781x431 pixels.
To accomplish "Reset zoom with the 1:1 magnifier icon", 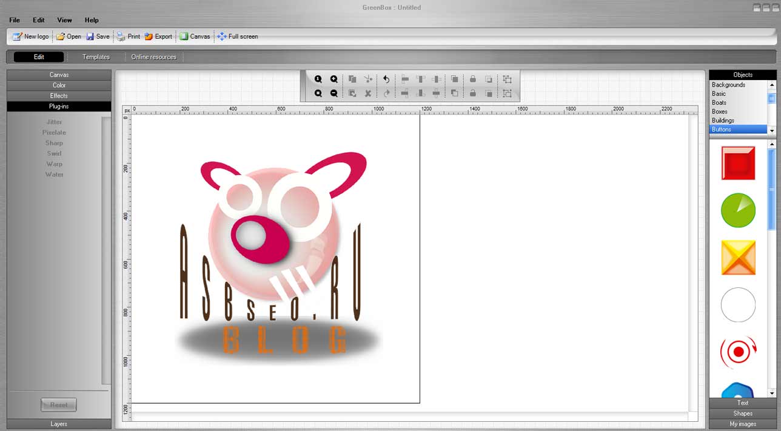I will click(318, 79).
